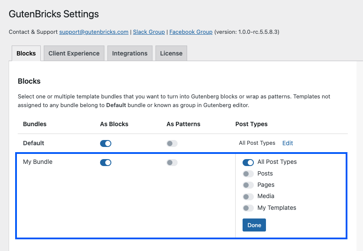This screenshot has height=251, width=363.
Task: Open the Integrations tab
Action: 130,53
